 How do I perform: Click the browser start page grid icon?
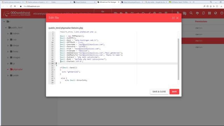15,6
